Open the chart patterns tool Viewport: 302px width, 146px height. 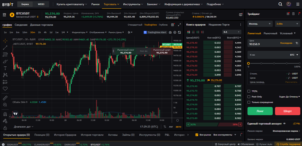click(5, 75)
